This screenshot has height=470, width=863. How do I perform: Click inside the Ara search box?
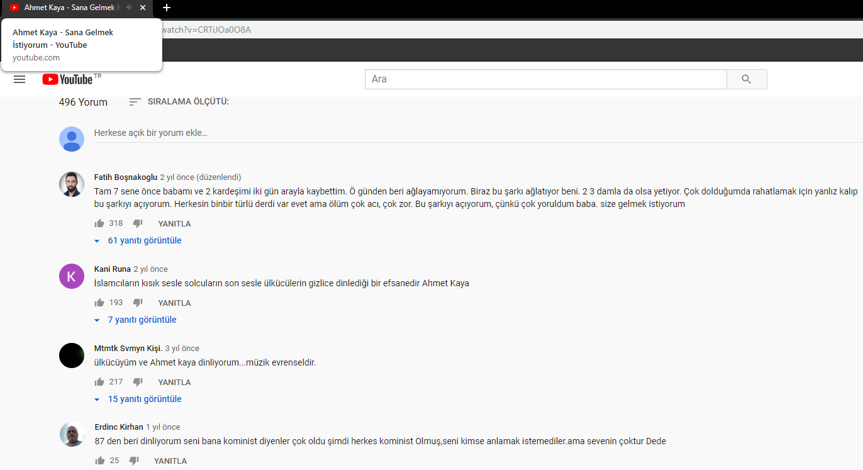pyautogui.click(x=545, y=79)
